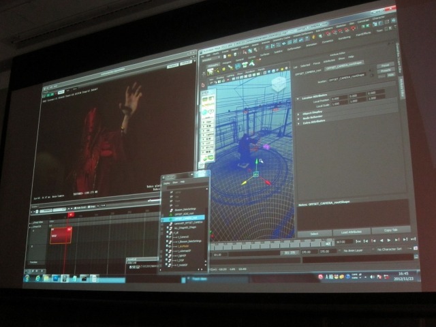Click the Windows Start button
This screenshot has height=327, width=436.
pyautogui.click(x=28, y=277)
